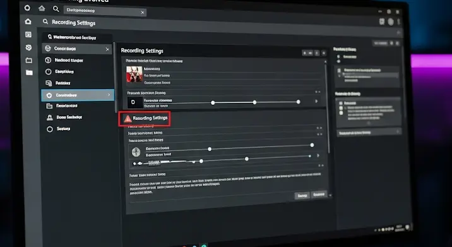Viewport: 452px width, 247px height.
Task: Open the home icon in the top title bar
Action: tap(42, 8)
